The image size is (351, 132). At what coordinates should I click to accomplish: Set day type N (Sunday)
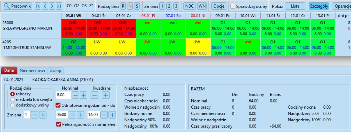click(130, 6)
